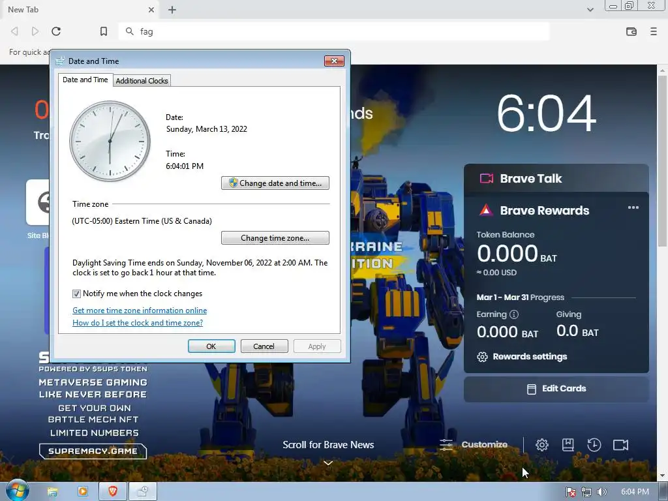Open Windows Explorer taskbar icon
Image resolution: width=668 pixels, height=501 pixels.
pos(52,492)
